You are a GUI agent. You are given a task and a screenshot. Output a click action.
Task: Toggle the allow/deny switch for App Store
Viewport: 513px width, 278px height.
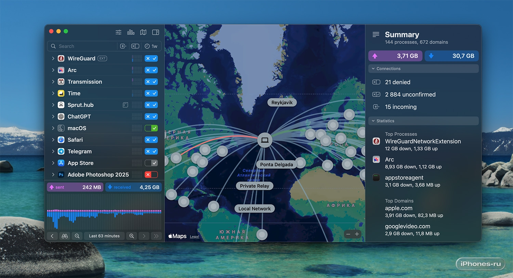pyautogui.click(x=151, y=163)
